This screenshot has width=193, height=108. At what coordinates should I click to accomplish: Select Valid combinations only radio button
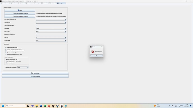[6, 59]
